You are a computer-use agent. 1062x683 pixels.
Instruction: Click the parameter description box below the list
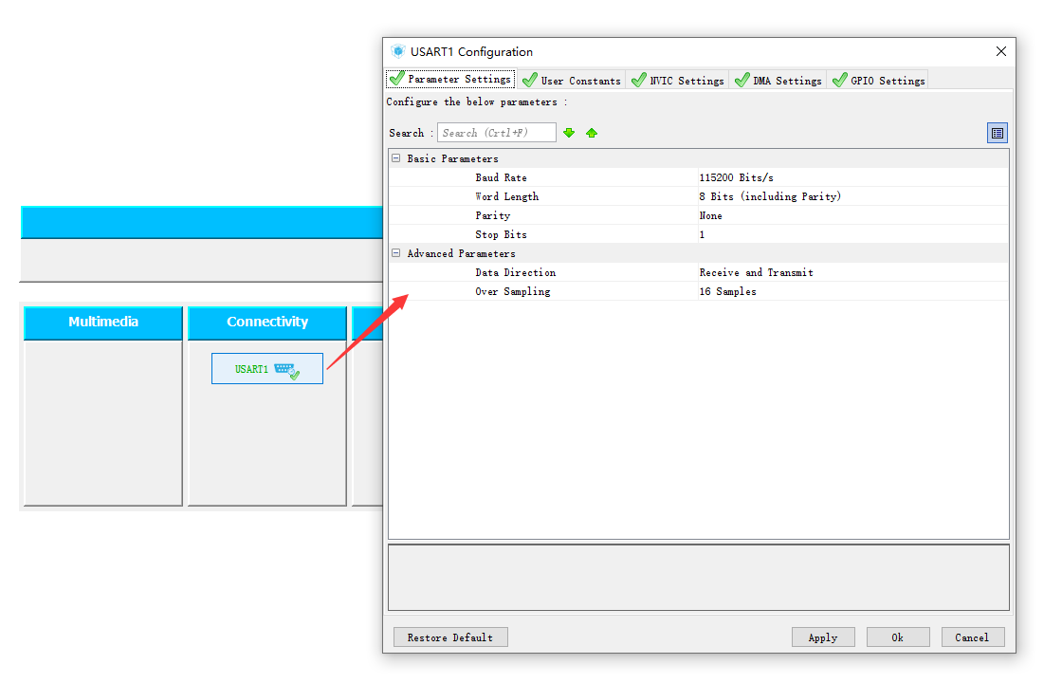pos(698,578)
